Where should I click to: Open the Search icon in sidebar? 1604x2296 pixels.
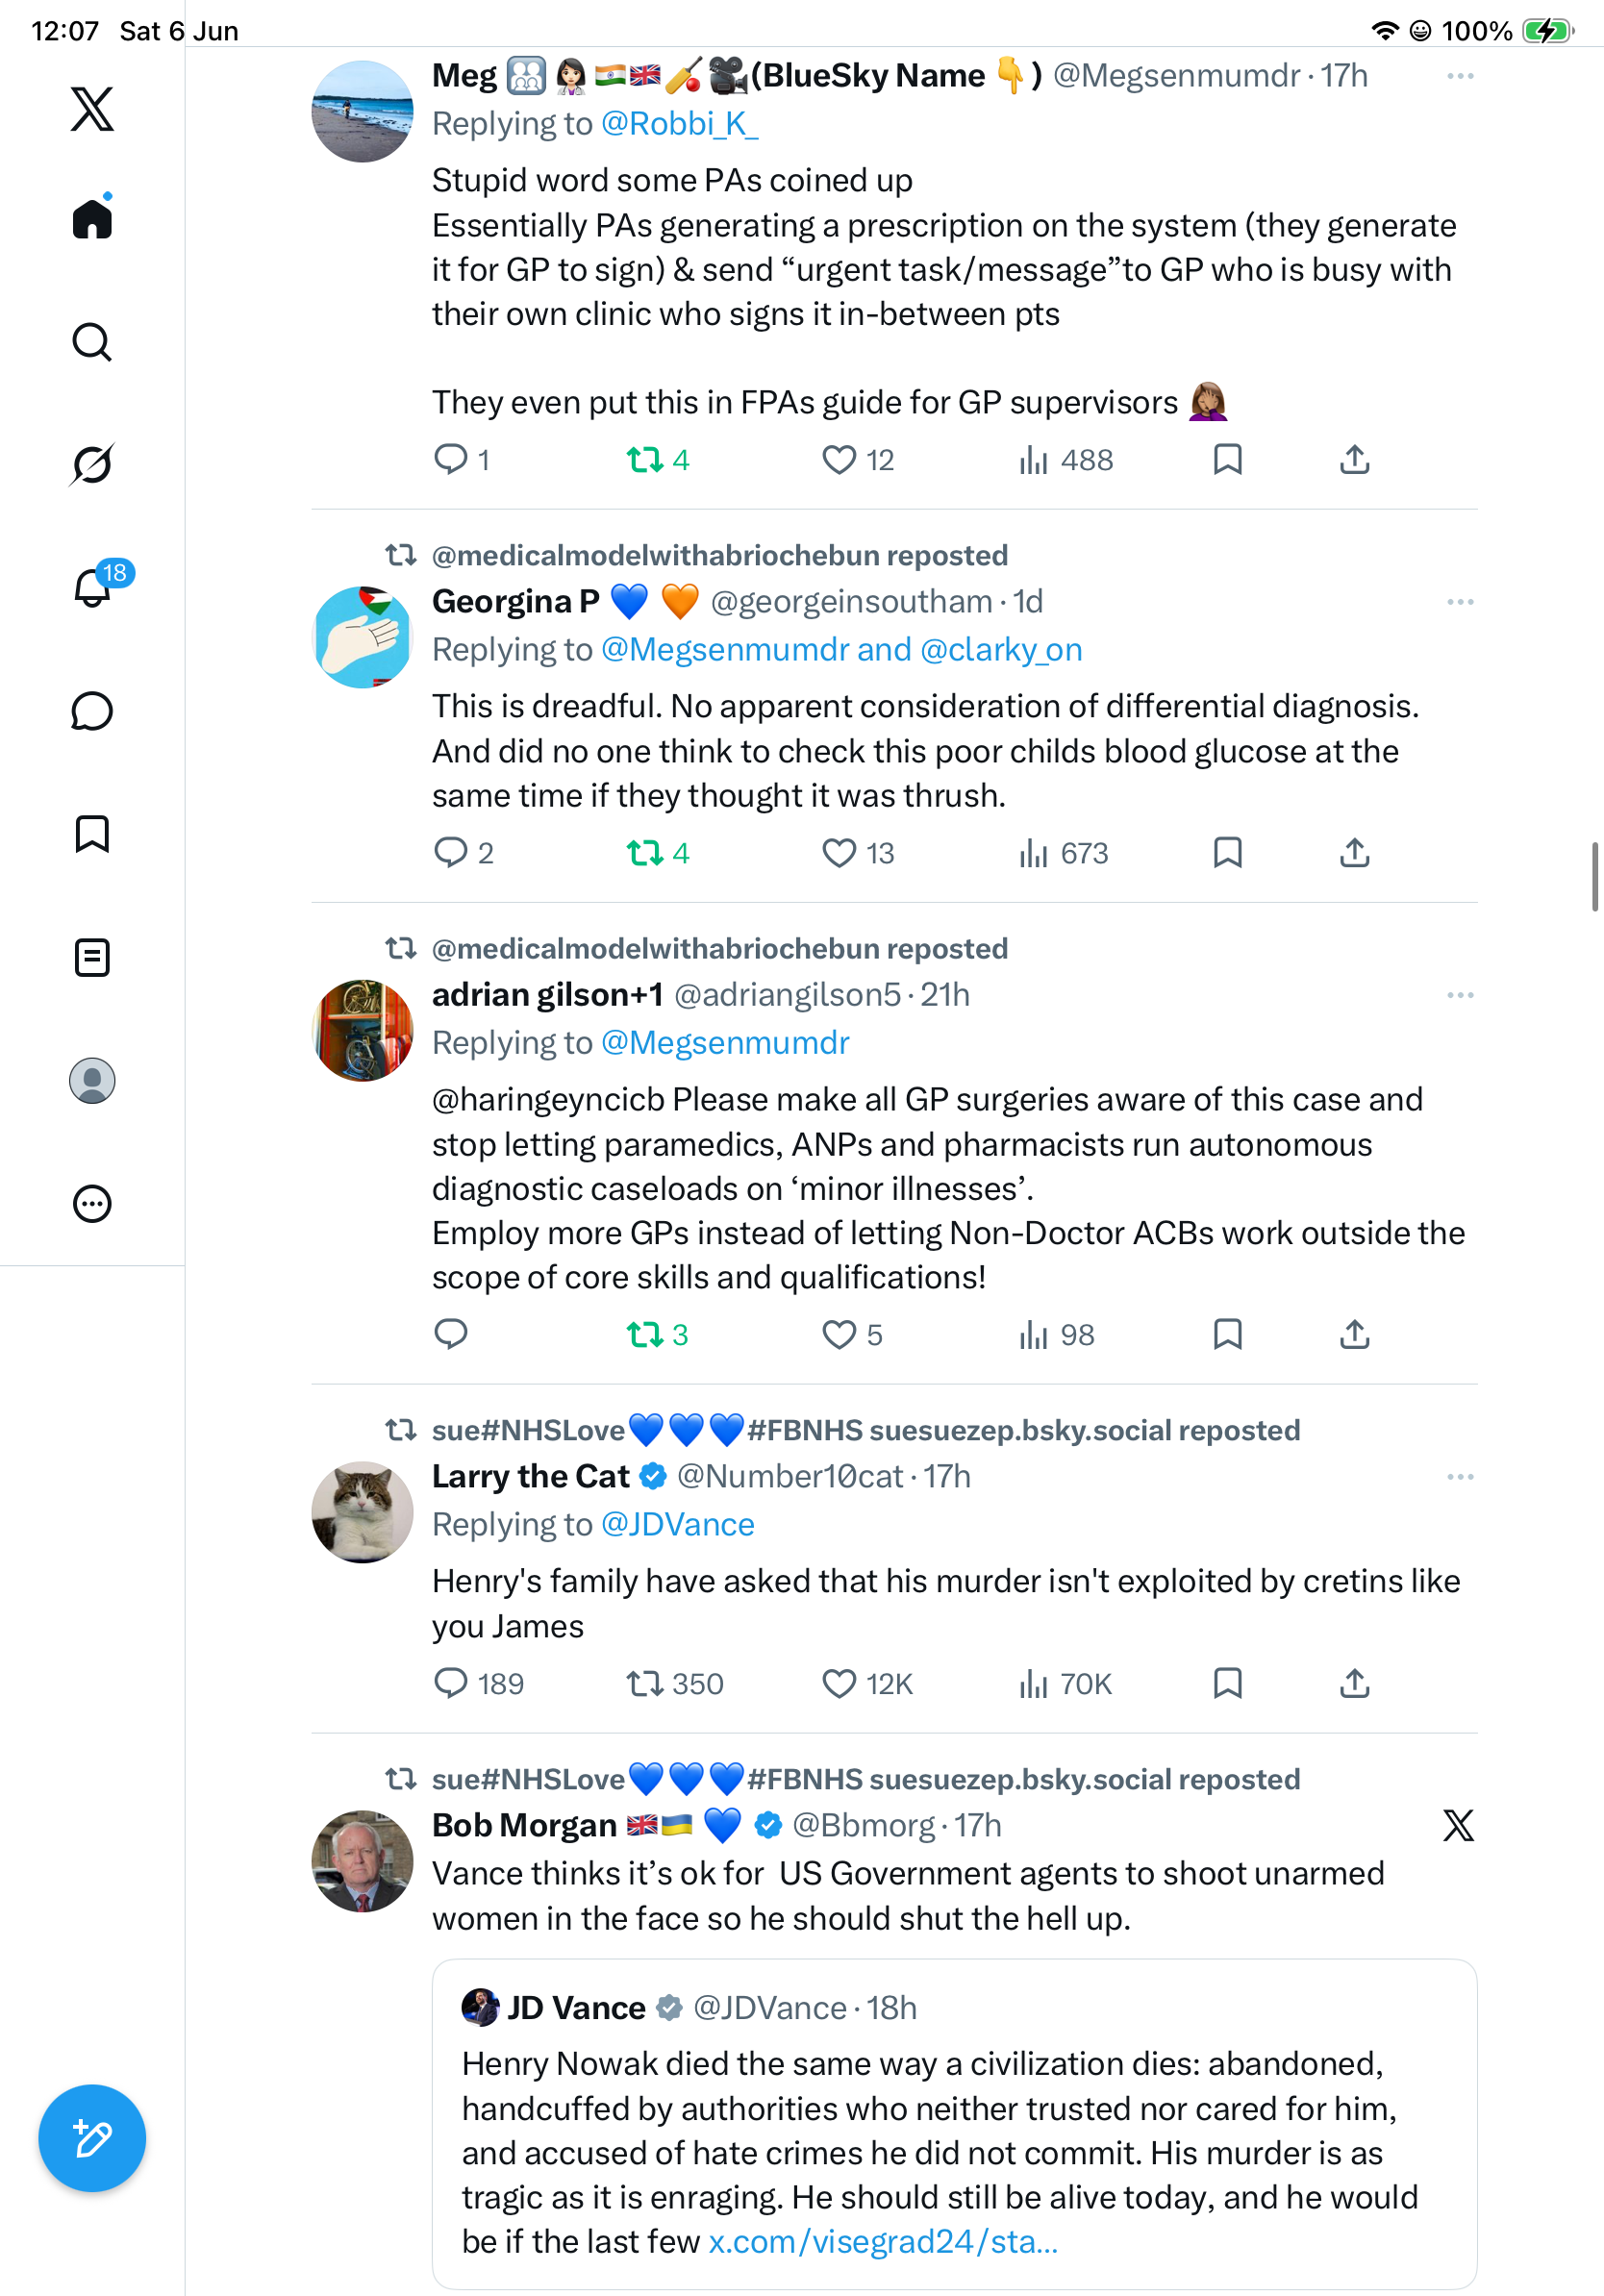pos(92,342)
